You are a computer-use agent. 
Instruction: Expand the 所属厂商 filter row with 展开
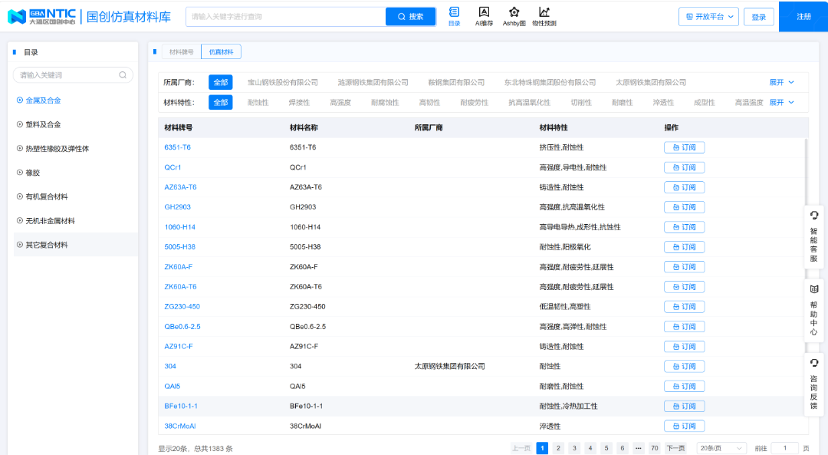click(x=781, y=82)
